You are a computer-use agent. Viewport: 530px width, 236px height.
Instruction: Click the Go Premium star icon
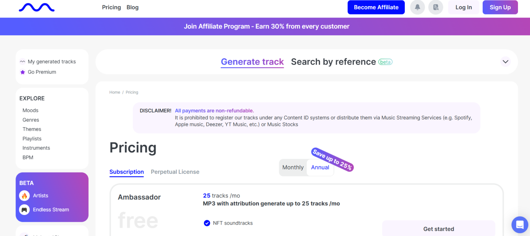(22, 72)
